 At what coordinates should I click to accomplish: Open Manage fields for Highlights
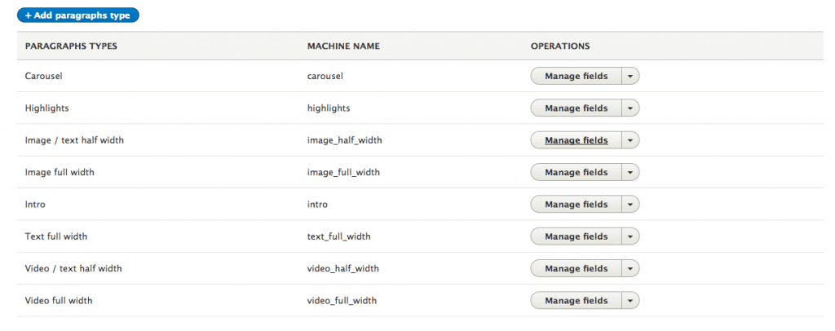(577, 108)
